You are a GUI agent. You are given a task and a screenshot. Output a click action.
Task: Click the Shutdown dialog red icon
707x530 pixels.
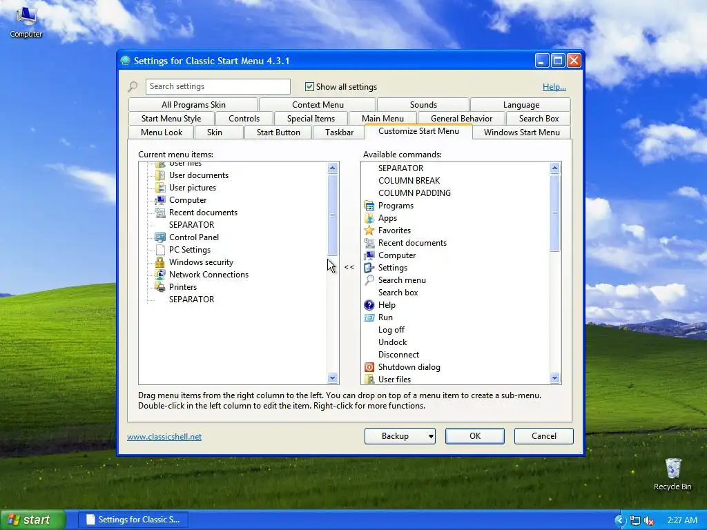(369, 367)
